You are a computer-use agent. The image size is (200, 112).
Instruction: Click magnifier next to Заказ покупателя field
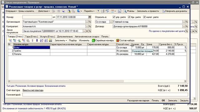90,31
